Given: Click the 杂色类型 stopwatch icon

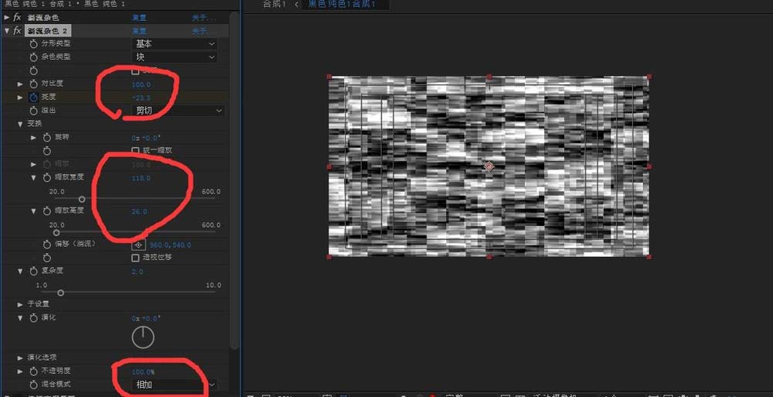Looking at the screenshot, I should 33,57.
